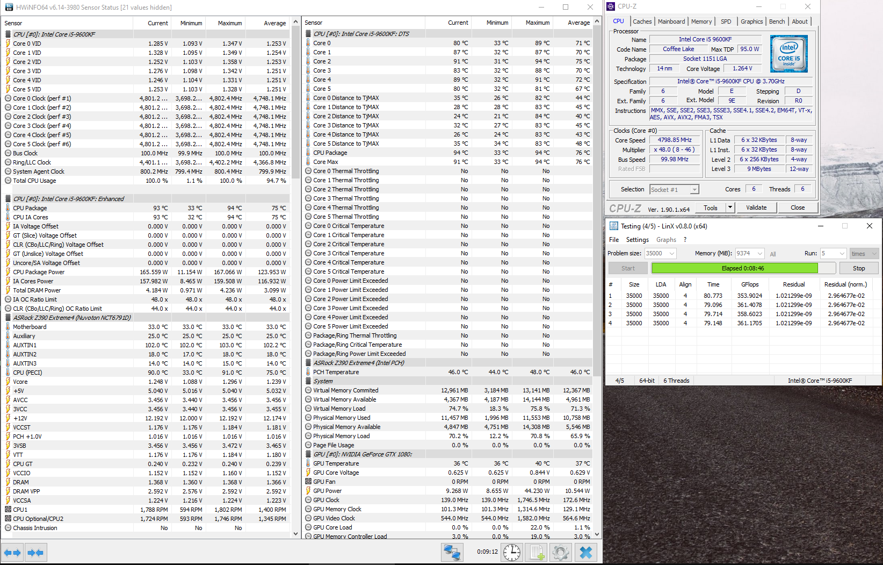Open the Settings menu in LinX
The image size is (883, 565).
[x=638, y=240]
